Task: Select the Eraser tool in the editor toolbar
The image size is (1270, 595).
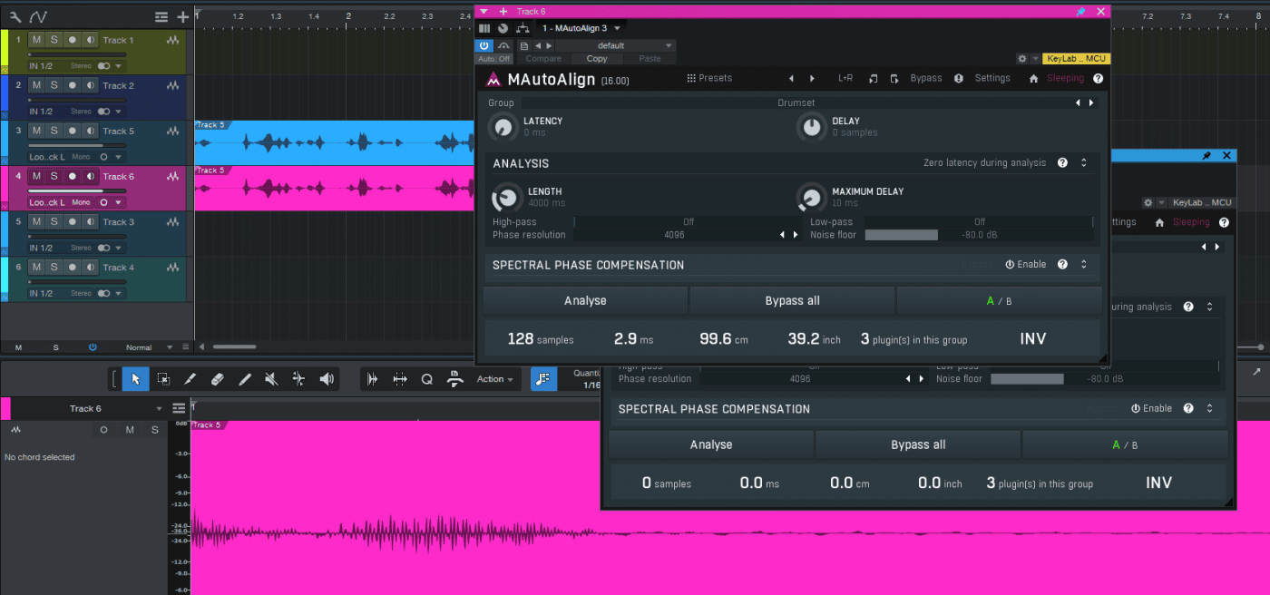Action: (217, 379)
